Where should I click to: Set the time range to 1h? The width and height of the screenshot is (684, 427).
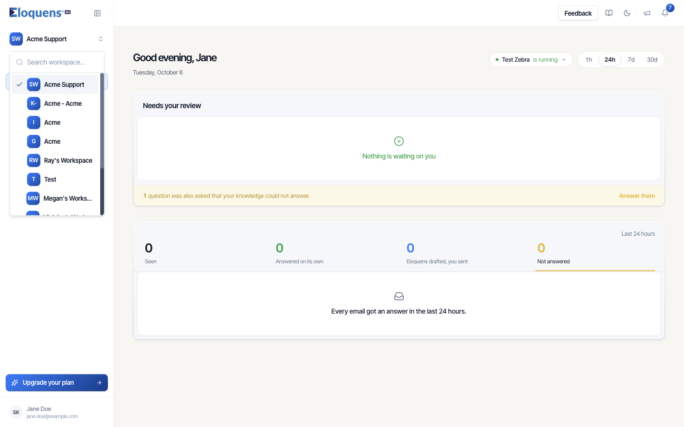pos(589,60)
